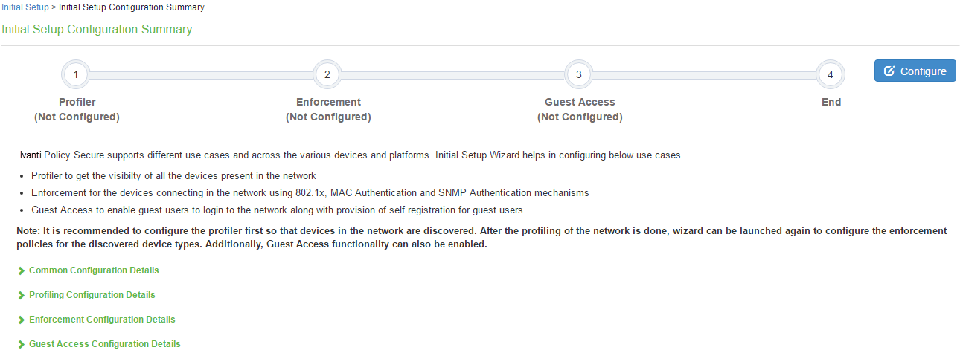The width and height of the screenshot is (960, 350).
Task: Click the arrow icon beside Guest Access Configuration Details
Action: coord(22,344)
